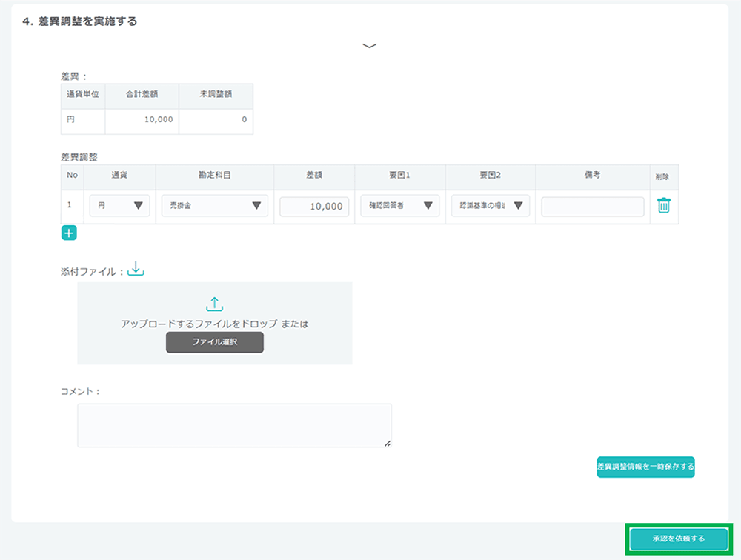
Task: Open the 勘定科目 dropdown showing 売掛金
Action: pyautogui.click(x=214, y=206)
